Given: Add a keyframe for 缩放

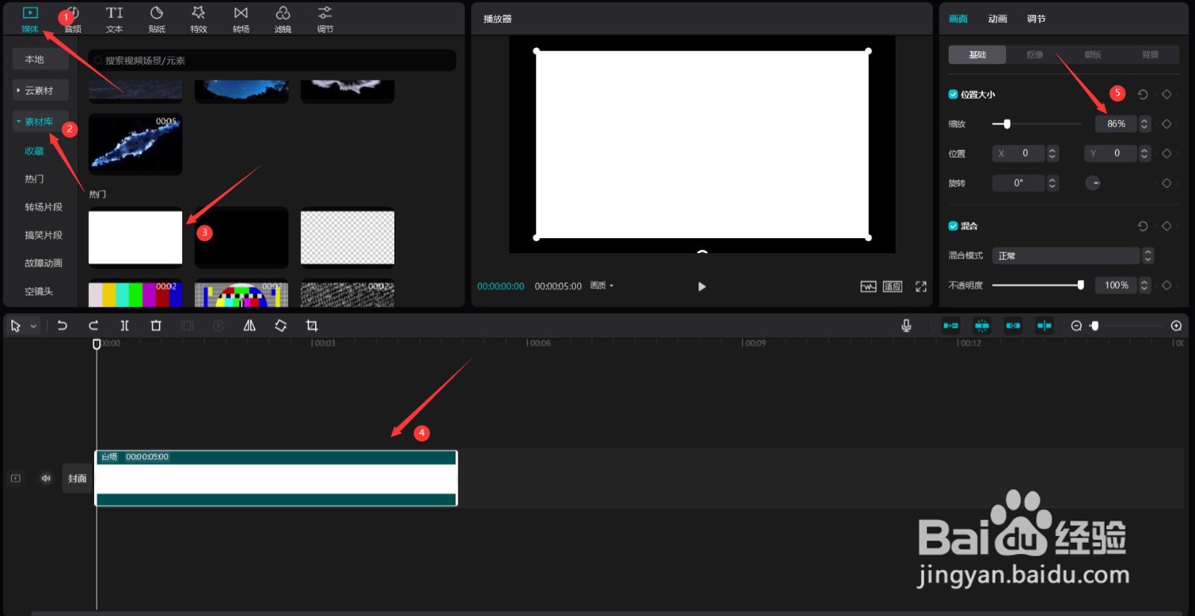Looking at the screenshot, I should point(1167,124).
